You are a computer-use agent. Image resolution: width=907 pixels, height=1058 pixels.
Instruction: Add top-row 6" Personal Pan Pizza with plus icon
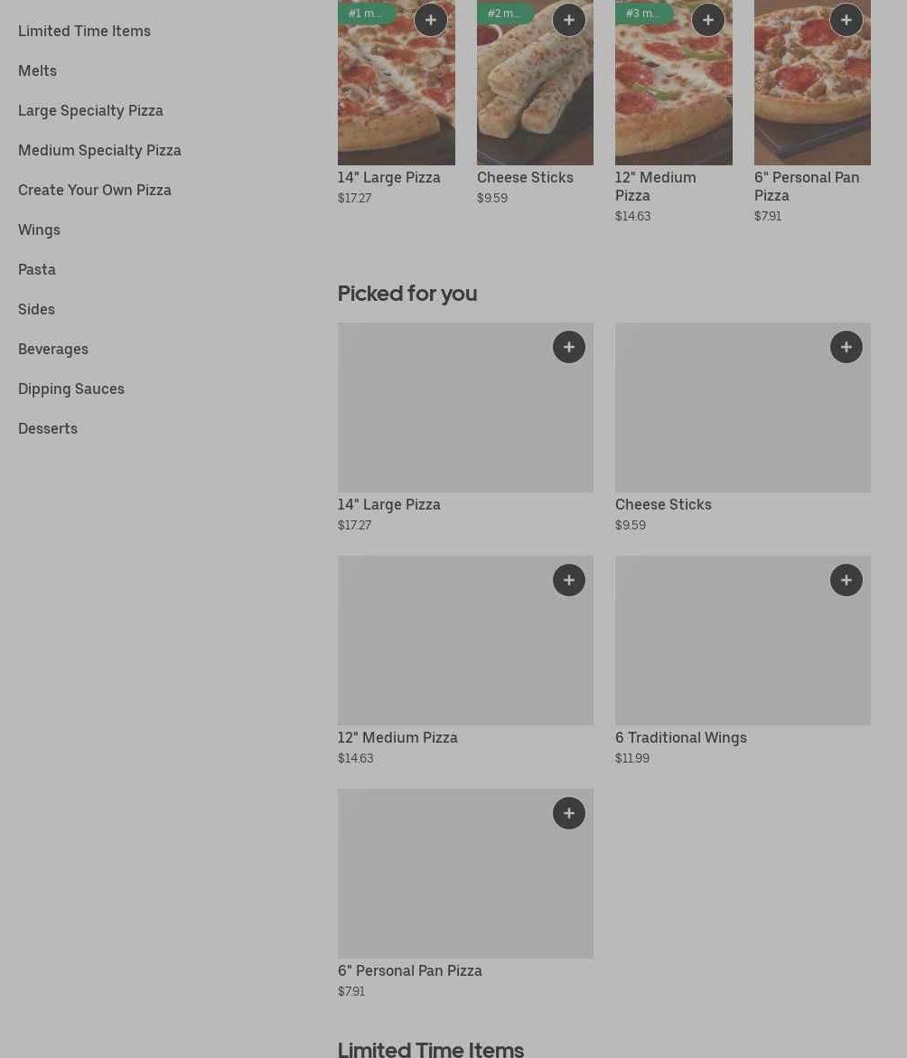pos(846,20)
